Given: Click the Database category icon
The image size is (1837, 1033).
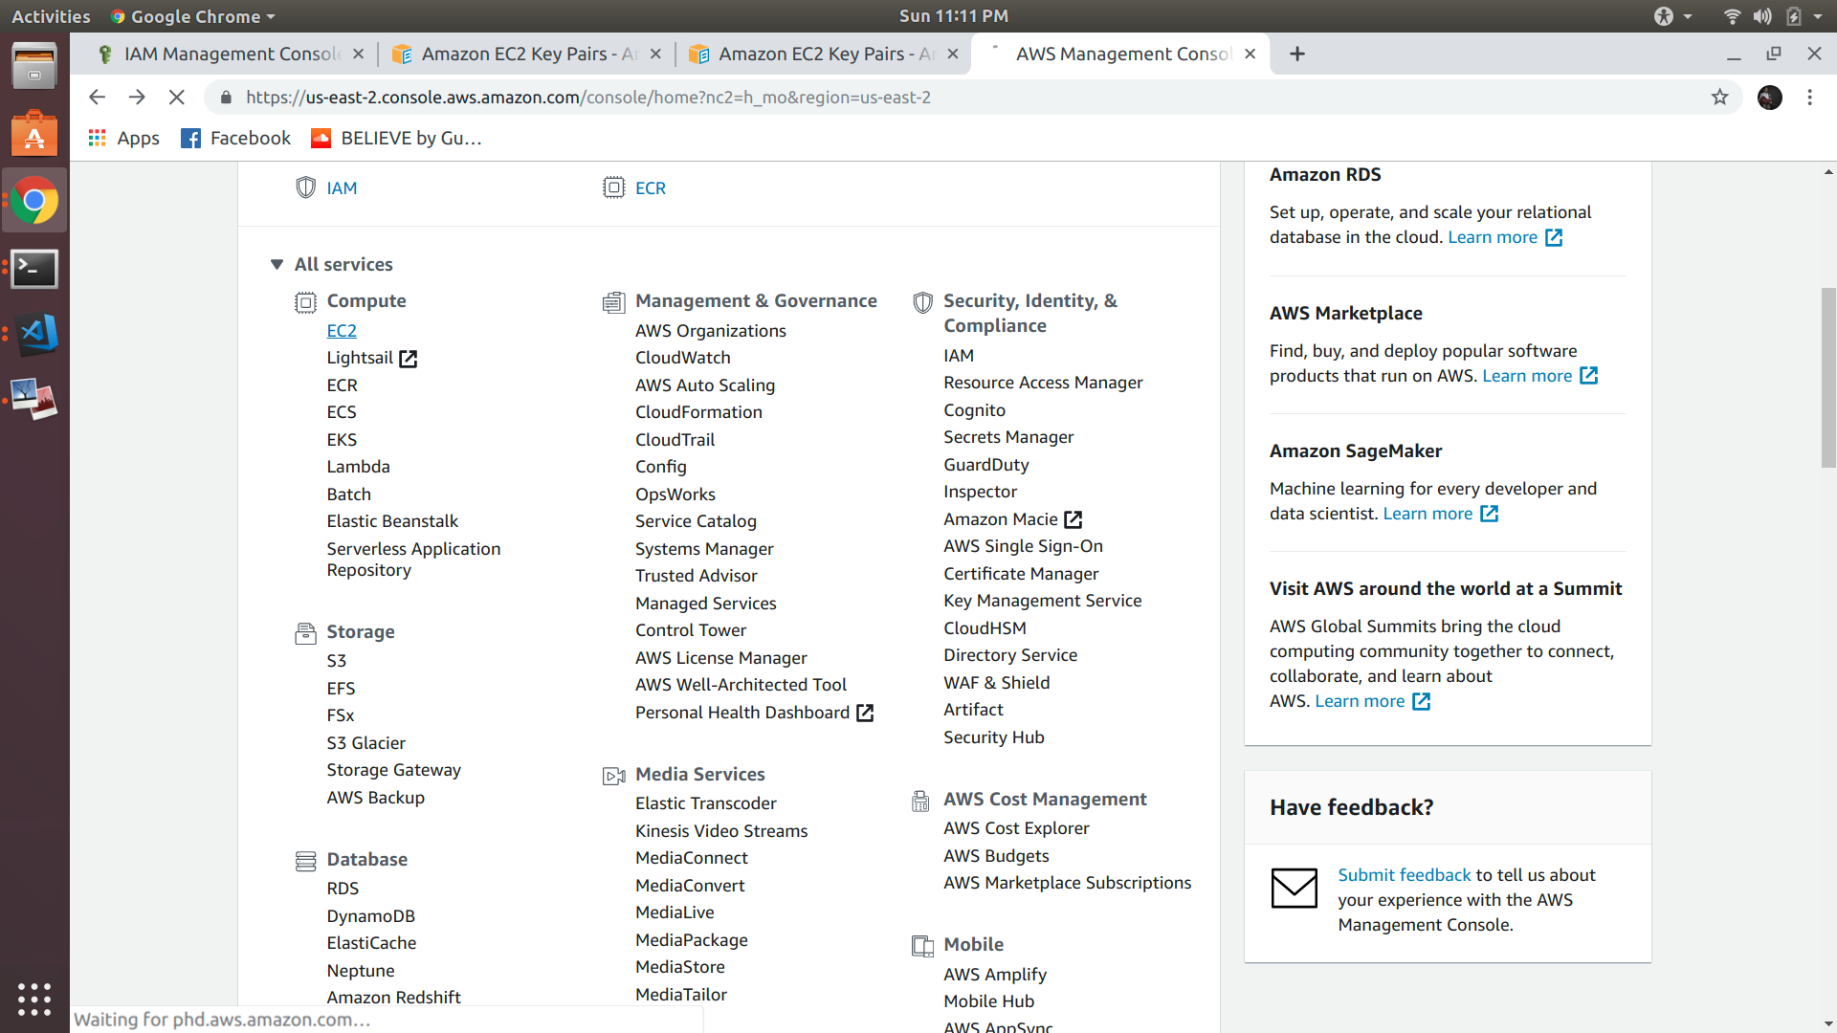Looking at the screenshot, I should (x=305, y=860).
